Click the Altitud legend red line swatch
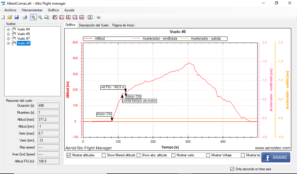This screenshot has width=297, height=174. click(88, 39)
